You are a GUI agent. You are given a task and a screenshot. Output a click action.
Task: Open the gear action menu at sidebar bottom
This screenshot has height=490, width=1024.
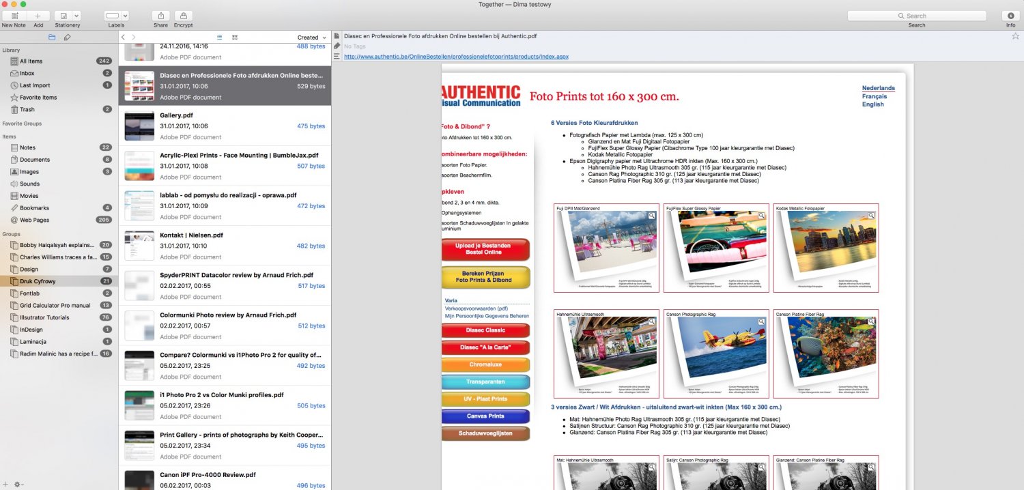click(x=18, y=484)
